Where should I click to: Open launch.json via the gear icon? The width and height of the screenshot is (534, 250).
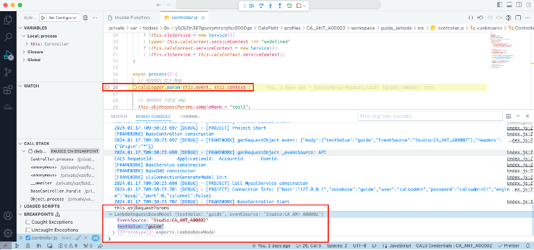[86, 18]
